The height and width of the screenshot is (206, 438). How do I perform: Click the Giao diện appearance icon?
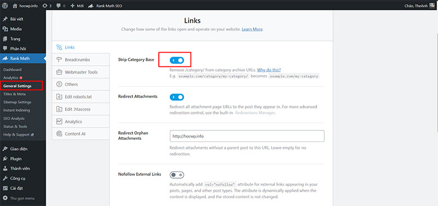point(5,149)
